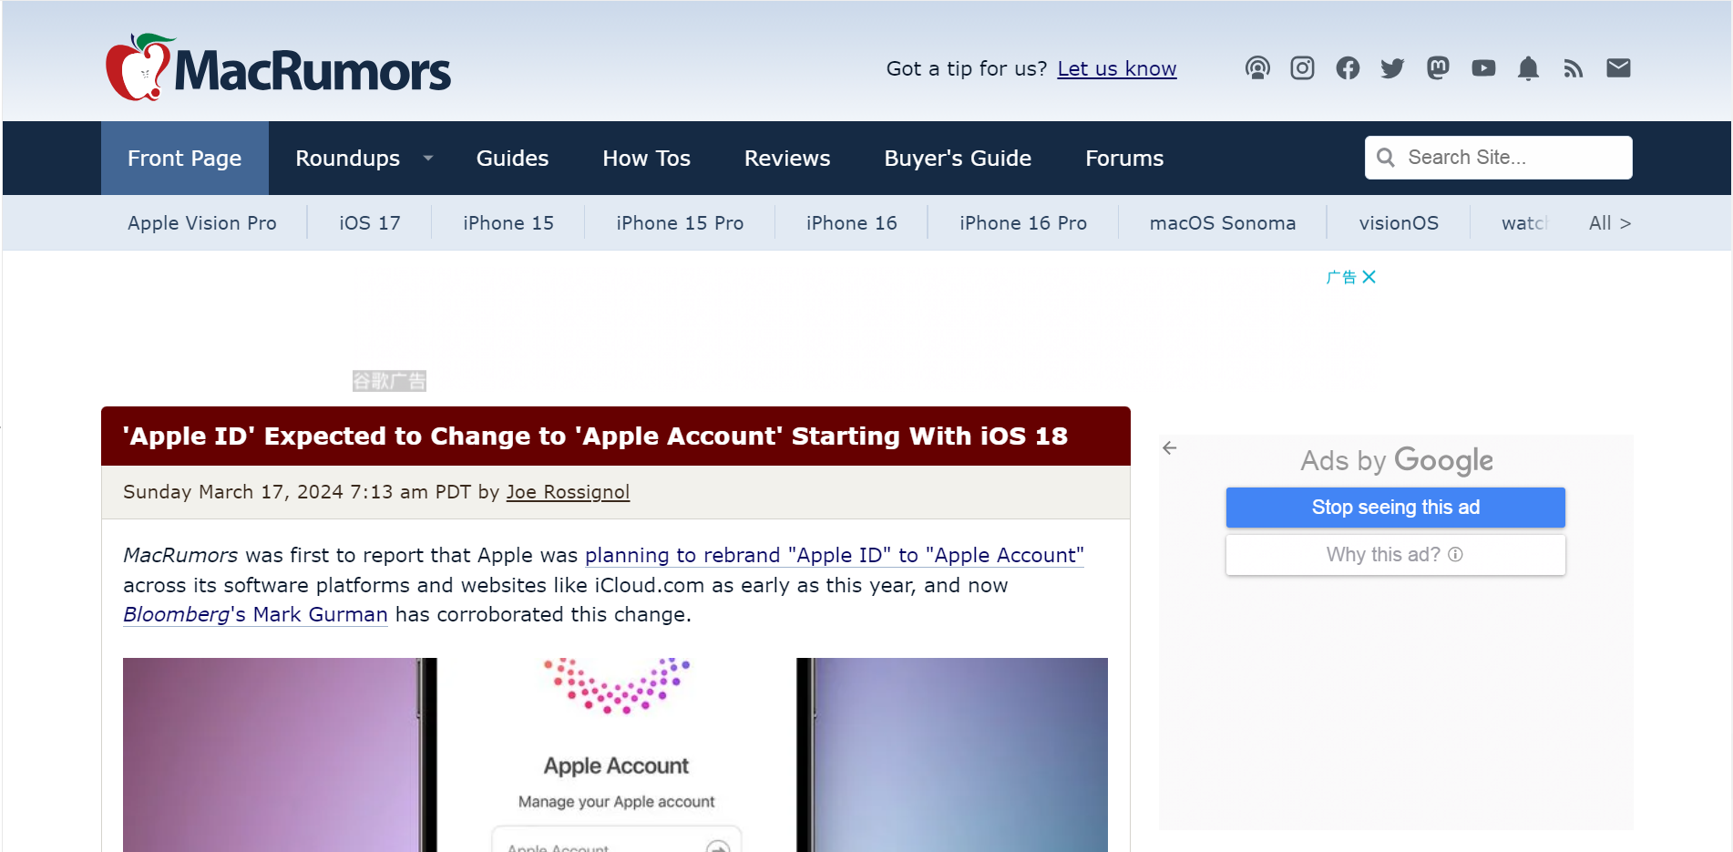Open the Guides section
1733x852 pixels.
(512, 159)
